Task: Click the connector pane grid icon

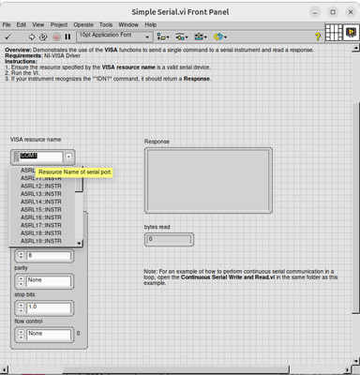Action: (334, 32)
